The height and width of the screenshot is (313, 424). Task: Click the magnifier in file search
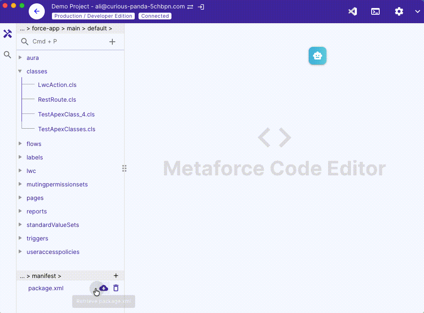click(24, 42)
